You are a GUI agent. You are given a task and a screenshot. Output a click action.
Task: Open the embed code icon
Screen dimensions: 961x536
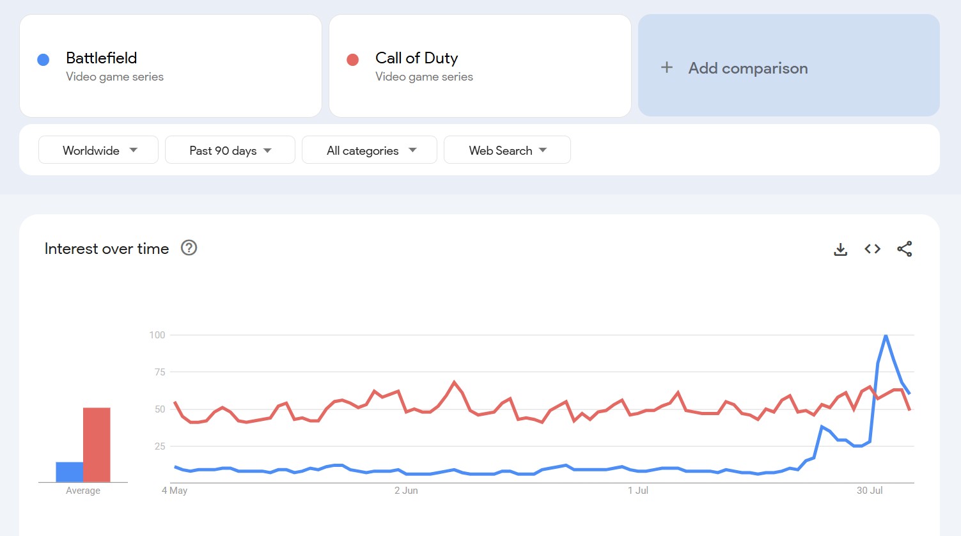872,249
